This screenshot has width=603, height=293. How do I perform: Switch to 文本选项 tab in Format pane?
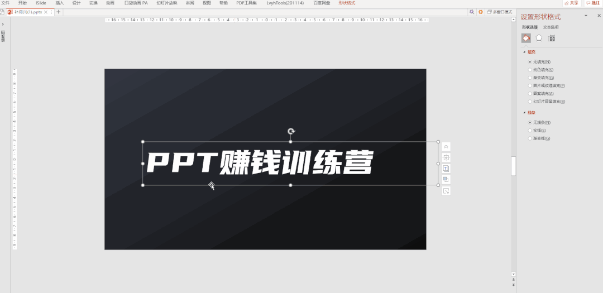(551, 27)
